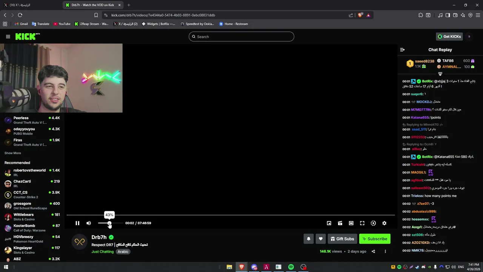Viewport: 483px width, 272px height.
Task: Open the Gmail bookmark
Action: pyautogui.click(x=21, y=24)
